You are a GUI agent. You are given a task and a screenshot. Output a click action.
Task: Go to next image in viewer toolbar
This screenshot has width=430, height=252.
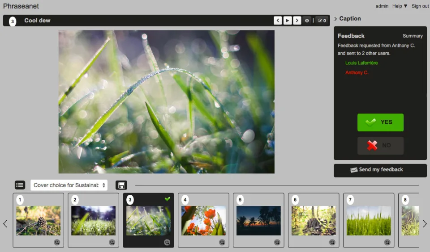pos(297,21)
